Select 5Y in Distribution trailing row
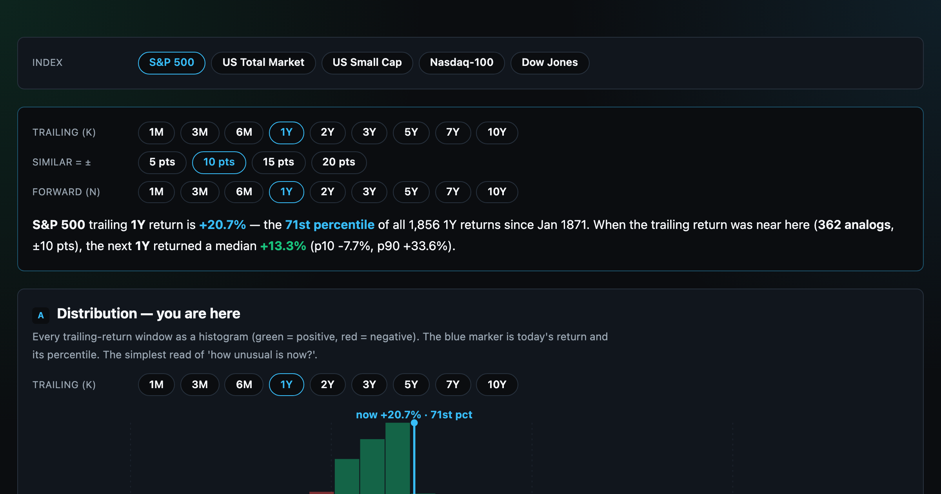This screenshot has height=494, width=941. 411,385
